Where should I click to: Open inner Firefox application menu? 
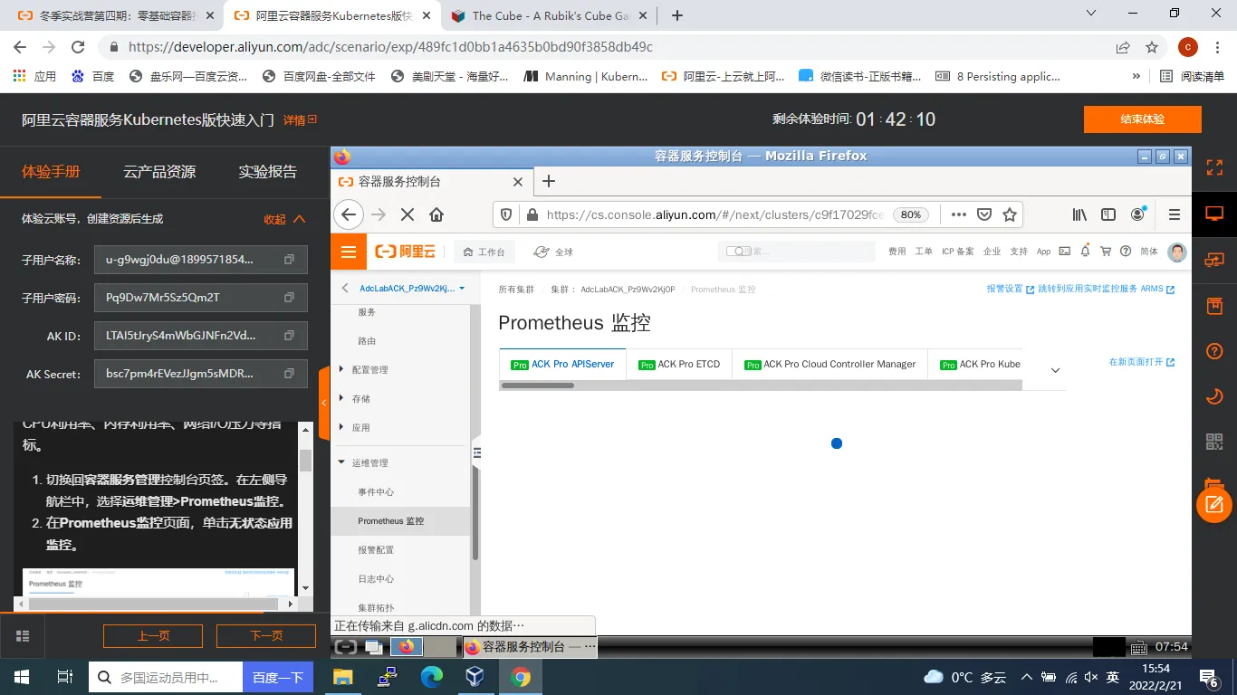click(1175, 214)
